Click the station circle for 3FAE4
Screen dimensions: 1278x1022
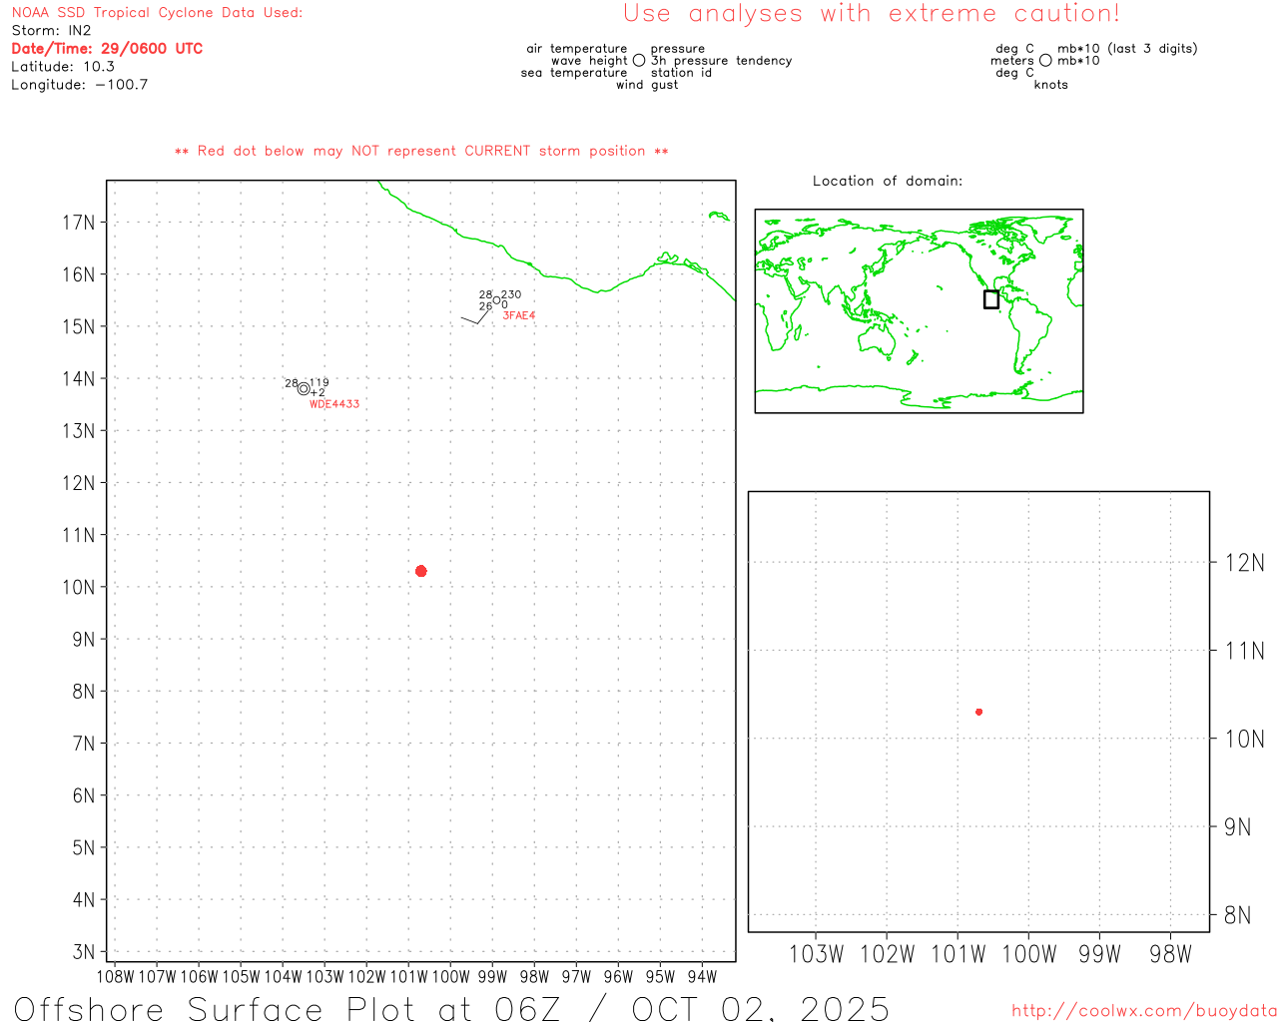tap(496, 300)
